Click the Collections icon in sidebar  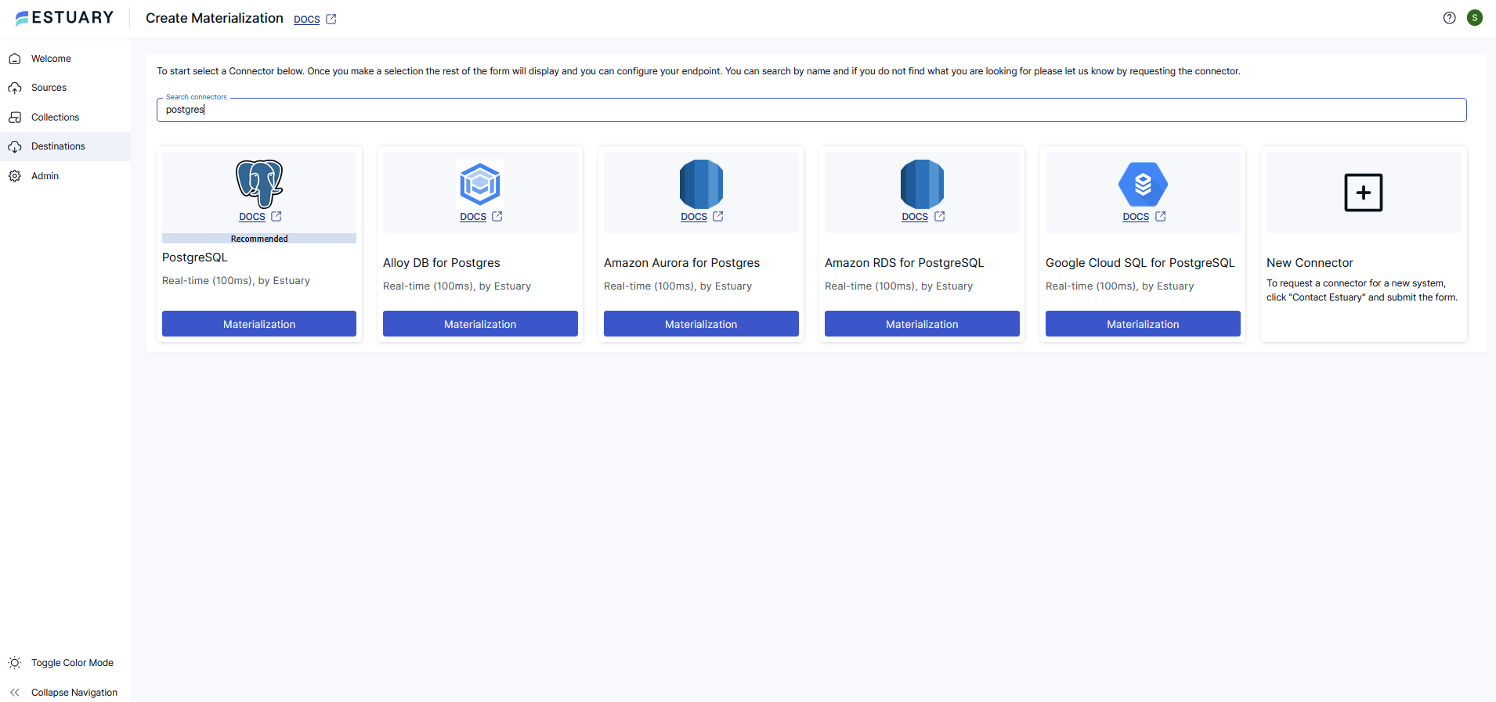[15, 117]
